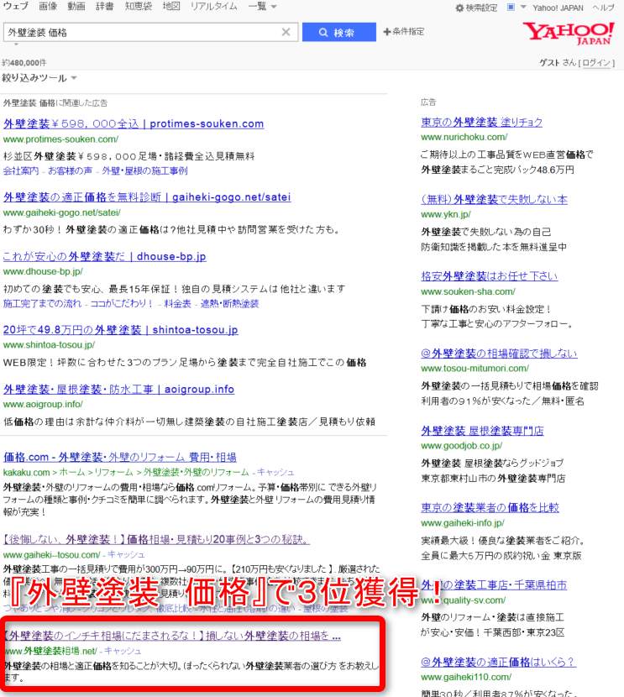Image resolution: width=624 pixels, height=697 pixels.
Task: Open result 外壁塗装のインチキ相場にだまされるな！
Action: click(x=173, y=636)
